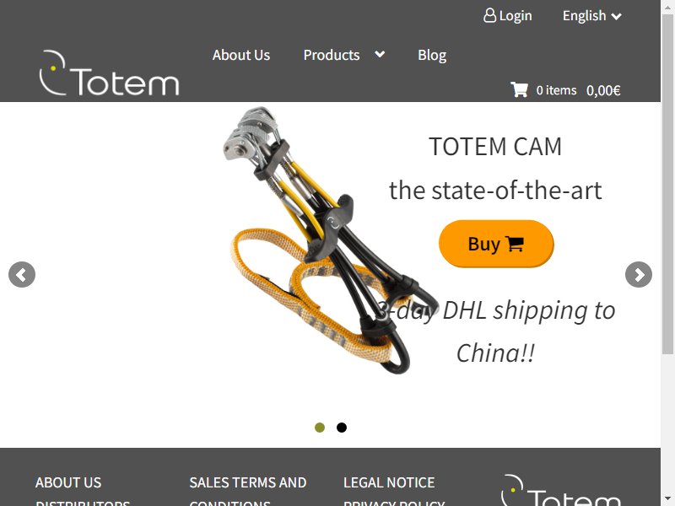The height and width of the screenshot is (506, 675).
Task: Click the vertical page scrollbar thumb
Action: (x=667, y=185)
